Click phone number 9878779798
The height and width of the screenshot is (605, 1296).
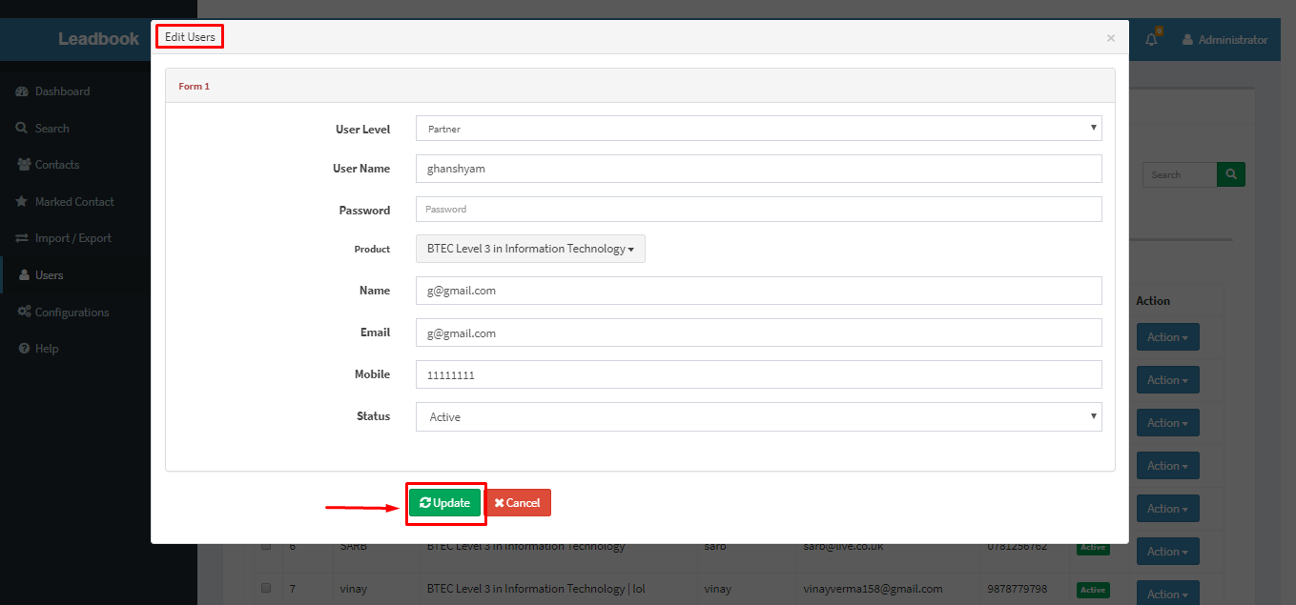coord(1018,589)
